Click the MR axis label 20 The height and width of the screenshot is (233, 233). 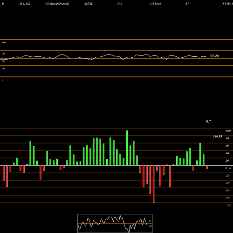pos(227,161)
